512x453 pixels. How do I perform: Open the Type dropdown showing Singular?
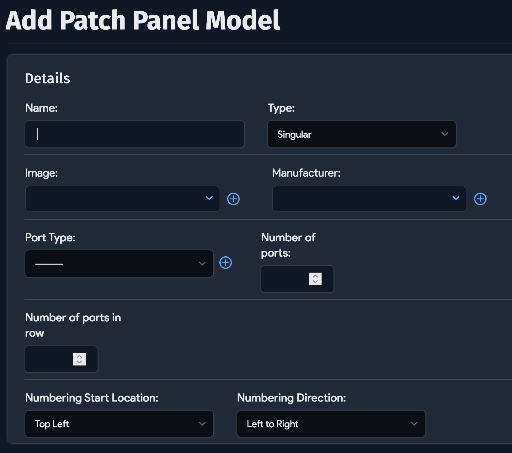(x=361, y=134)
